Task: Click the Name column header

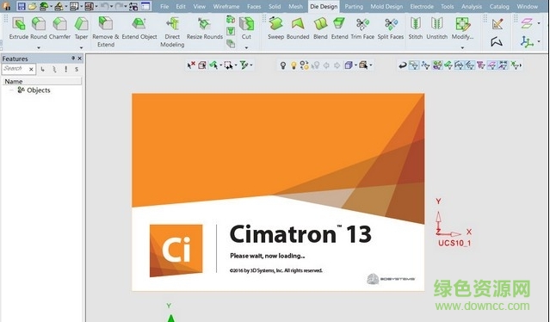Action: click(41, 81)
